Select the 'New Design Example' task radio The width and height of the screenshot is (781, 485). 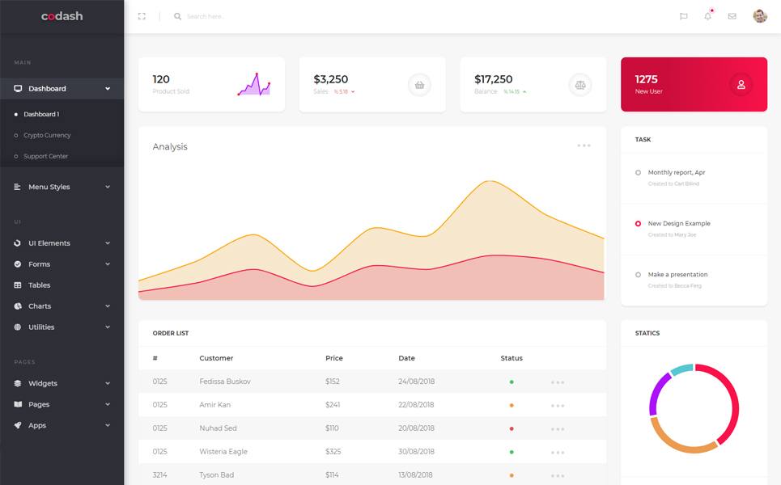pos(636,223)
